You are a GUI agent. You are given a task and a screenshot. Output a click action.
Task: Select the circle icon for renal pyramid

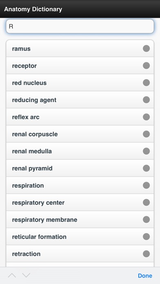(146, 168)
